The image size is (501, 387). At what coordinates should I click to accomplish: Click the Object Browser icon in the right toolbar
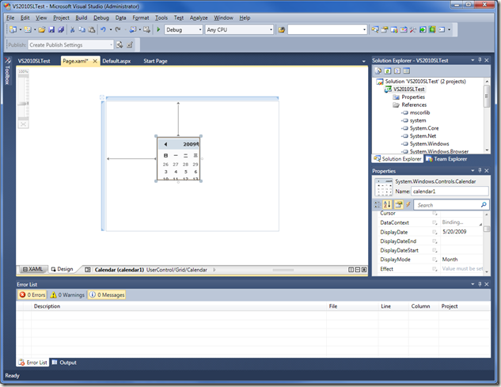point(404,30)
